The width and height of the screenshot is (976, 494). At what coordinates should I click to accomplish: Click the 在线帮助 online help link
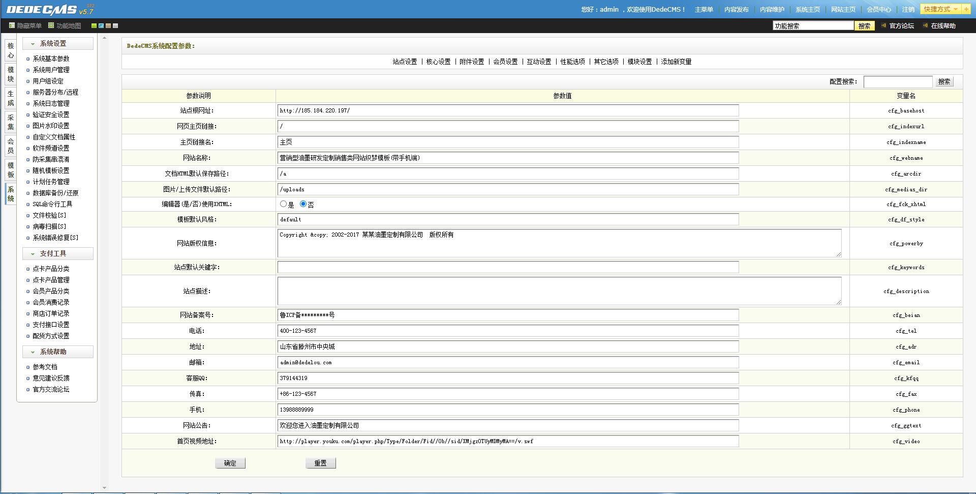943,25
